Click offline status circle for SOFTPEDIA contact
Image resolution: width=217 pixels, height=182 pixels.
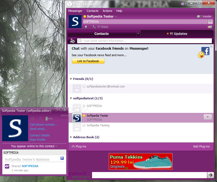point(84,106)
